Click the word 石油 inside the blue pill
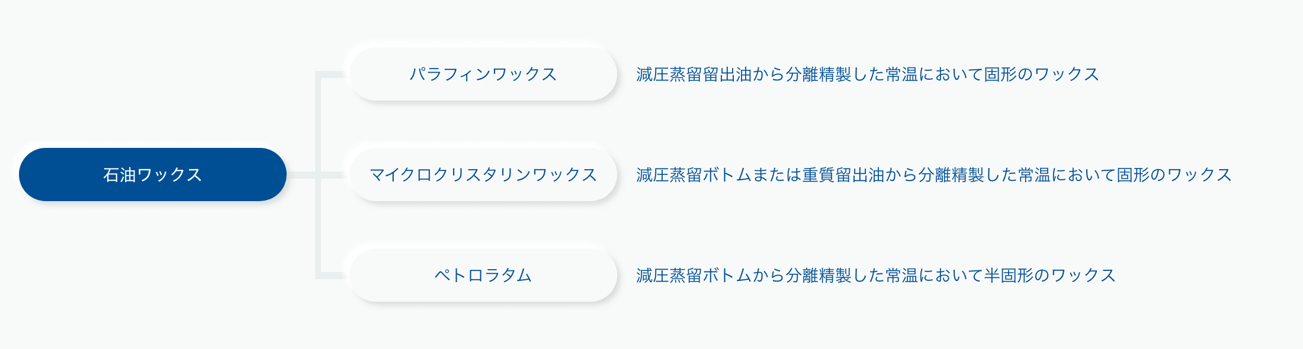Image resolution: width=1303 pixels, height=349 pixels. point(120,175)
